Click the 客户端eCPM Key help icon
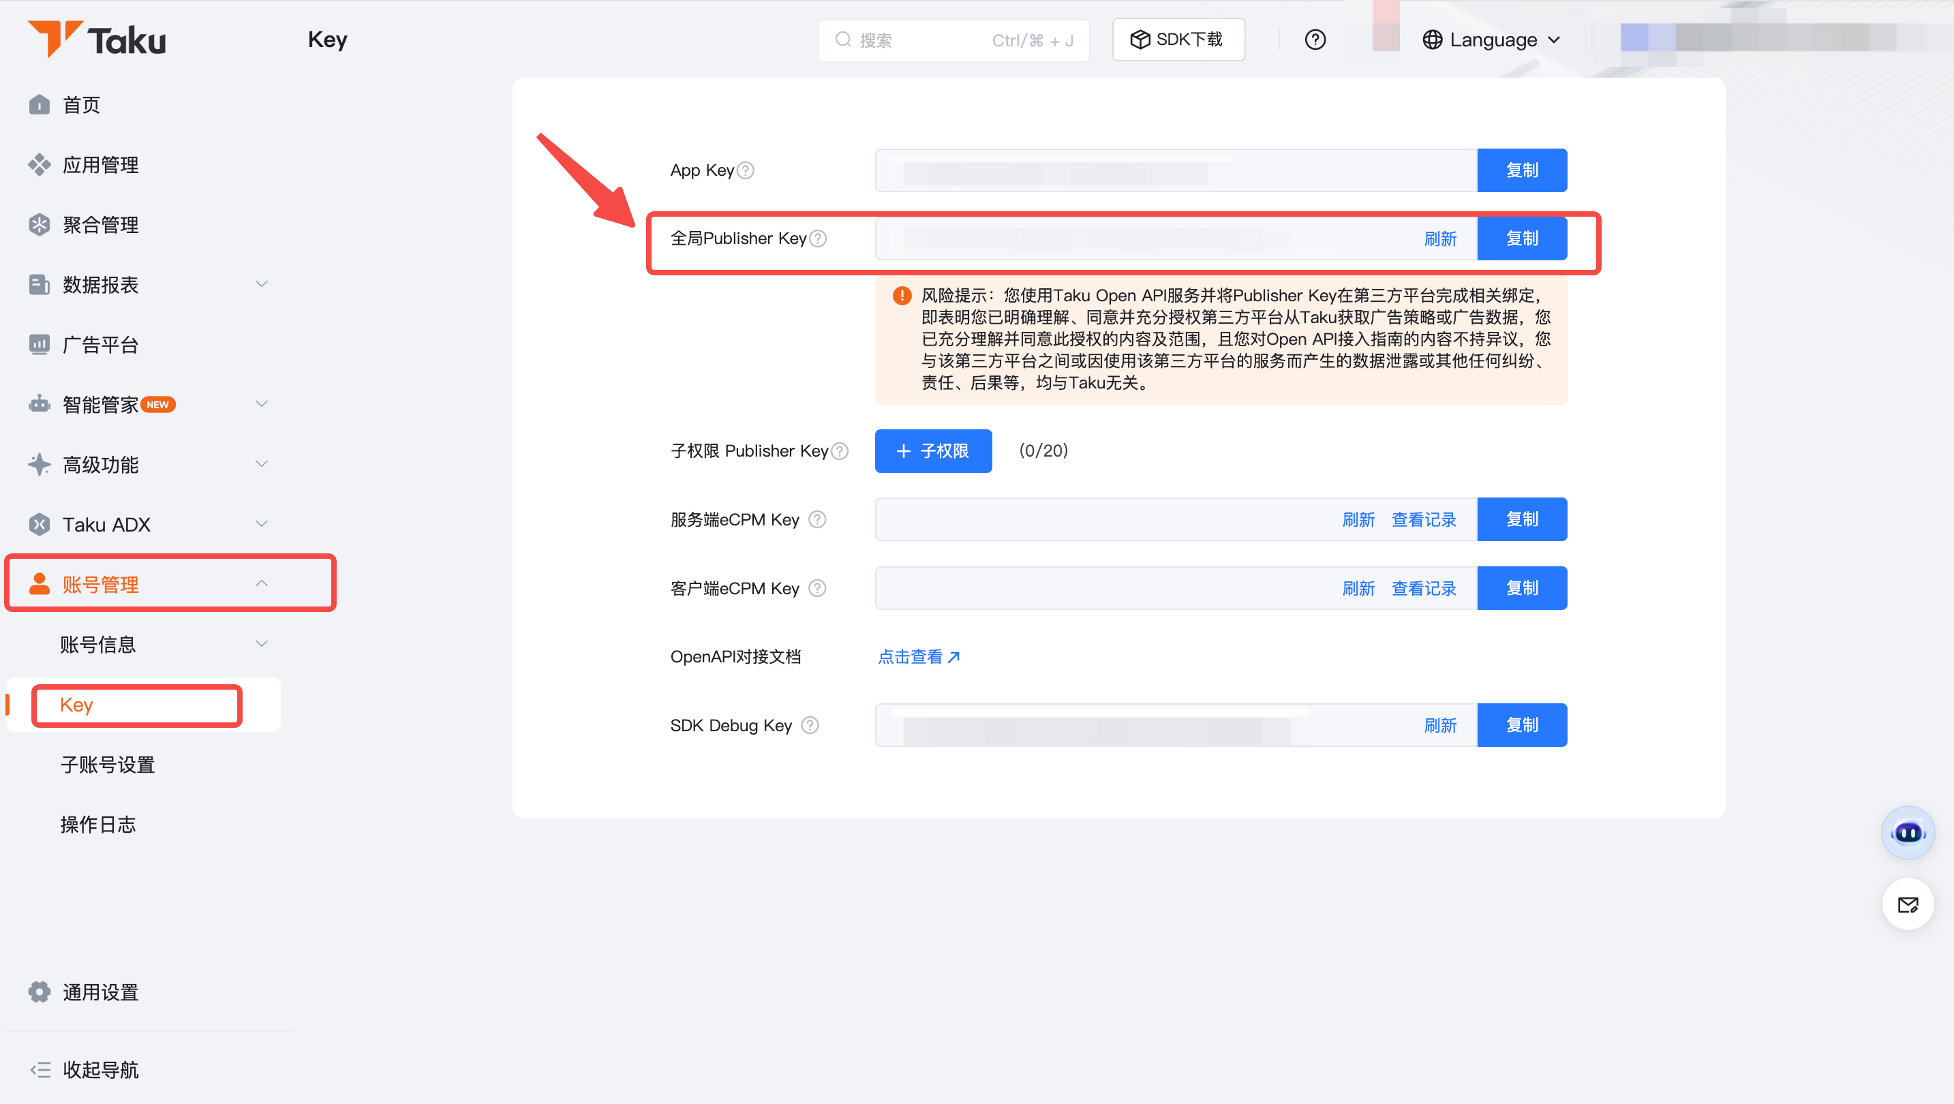Image resolution: width=1954 pixels, height=1104 pixels. click(x=817, y=588)
